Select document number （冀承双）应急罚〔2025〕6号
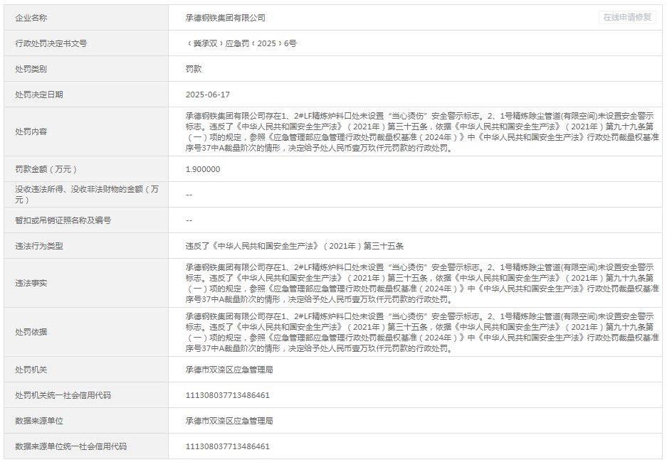Image resolution: width=667 pixels, height=462 pixels. click(241, 43)
